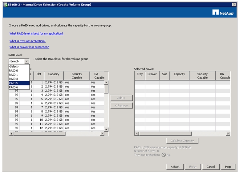Click the selected drives horizontal scrollbar thumb

pyautogui.click(x=165, y=134)
